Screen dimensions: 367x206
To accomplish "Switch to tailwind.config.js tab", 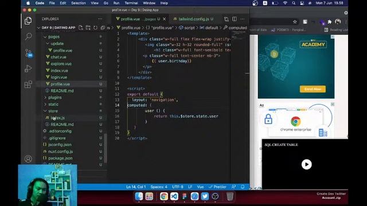I will [194, 19].
